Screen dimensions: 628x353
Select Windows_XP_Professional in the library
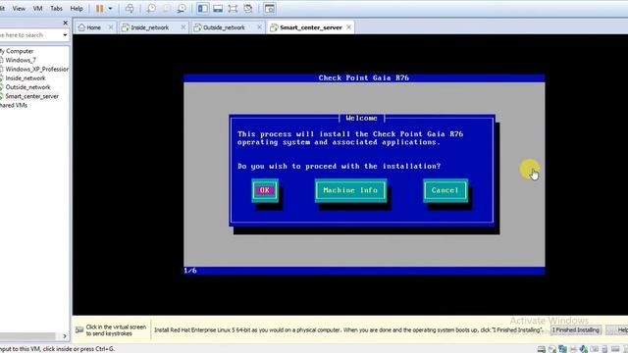tap(36, 69)
